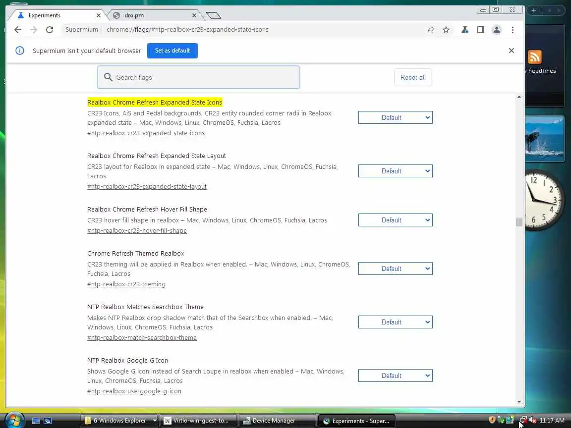Image resolution: width=571 pixels, height=428 pixels.
Task: Open the side panel icon
Action: (x=481, y=30)
